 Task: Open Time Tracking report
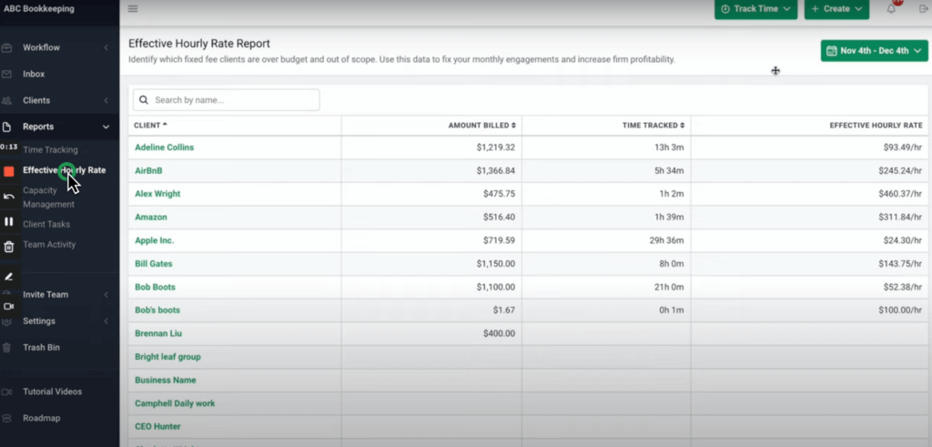(51, 150)
